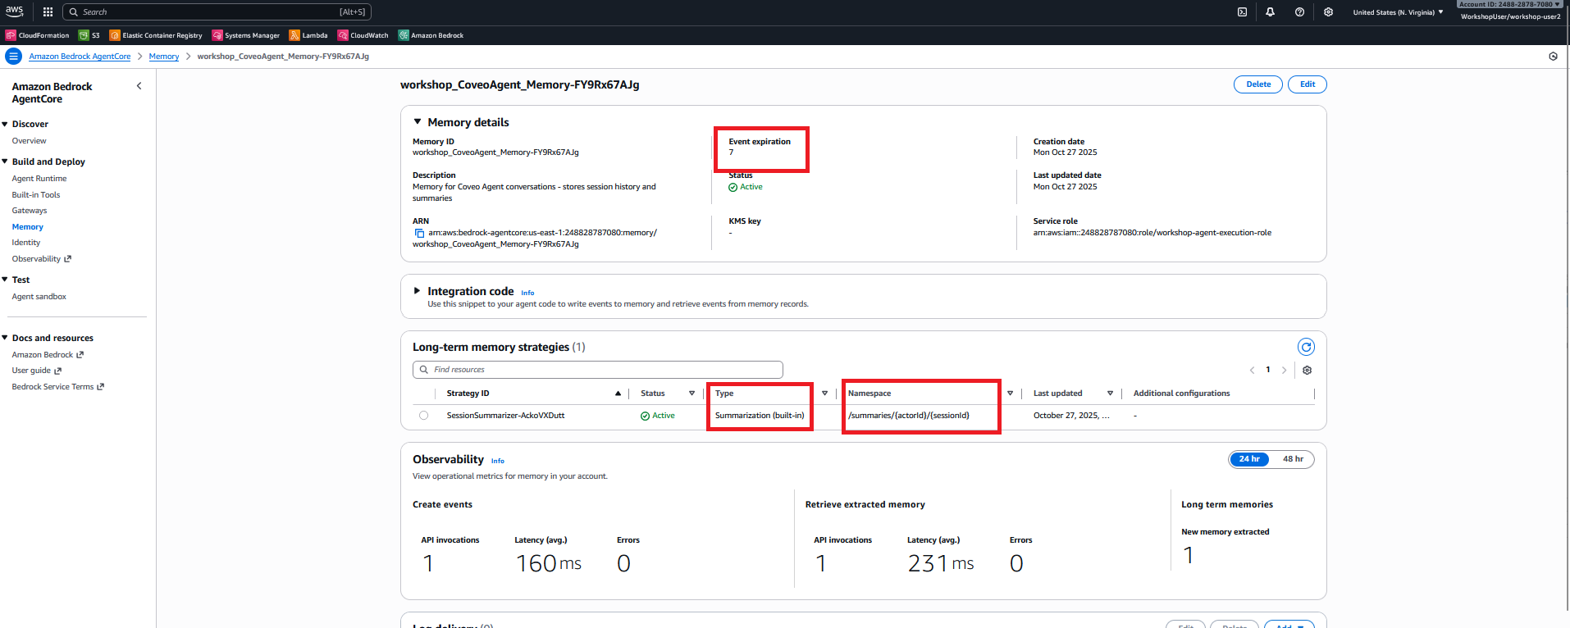Open Memory in the side navigation

[x=28, y=227]
